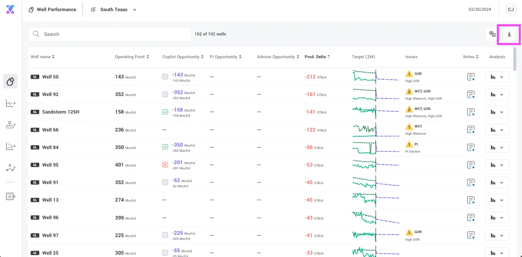Image resolution: width=522 pixels, height=257 pixels.
Task: Check Copilot Opportunity box for Well 92
Action: [165, 94]
